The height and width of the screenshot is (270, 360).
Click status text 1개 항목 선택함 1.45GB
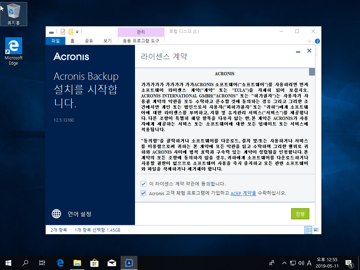coord(97,230)
